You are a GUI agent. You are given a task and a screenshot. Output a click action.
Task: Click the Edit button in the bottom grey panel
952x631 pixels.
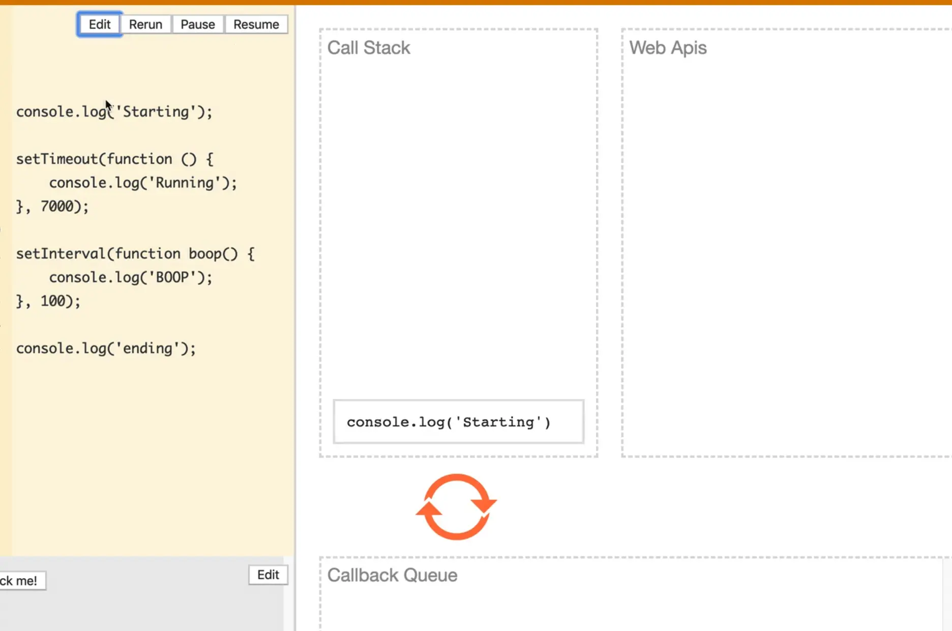(268, 575)
